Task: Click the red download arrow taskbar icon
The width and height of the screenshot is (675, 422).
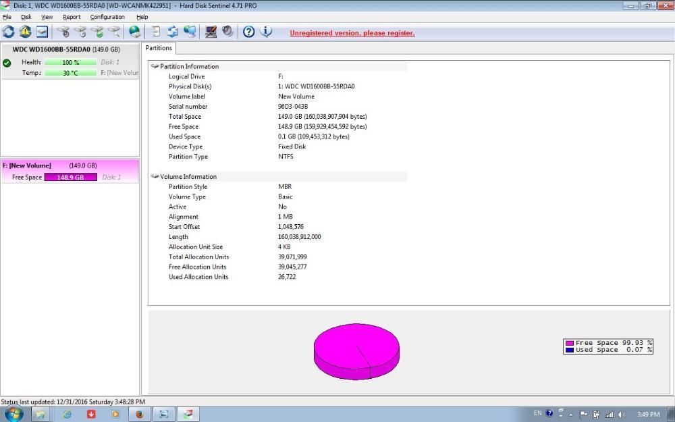Action: point(91,415)
